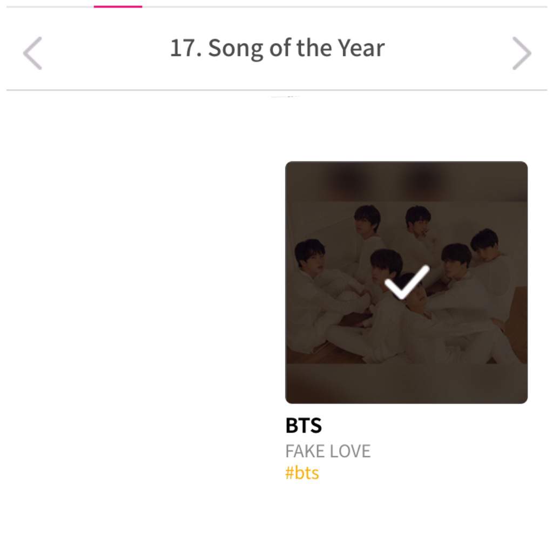The width and height of the screenshot is (553, 553).
Task: Click the left chevron arrow
Action: (32, 53)
